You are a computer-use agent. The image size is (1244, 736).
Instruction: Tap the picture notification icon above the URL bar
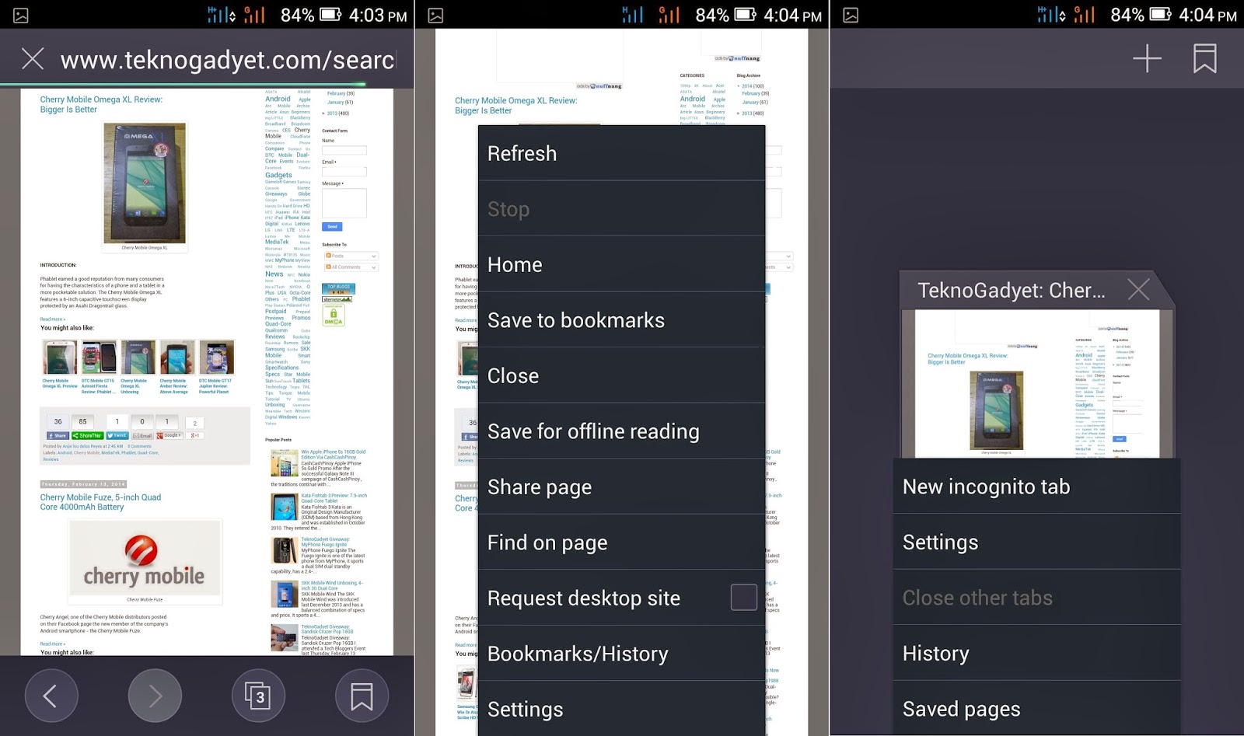[20, 15]
